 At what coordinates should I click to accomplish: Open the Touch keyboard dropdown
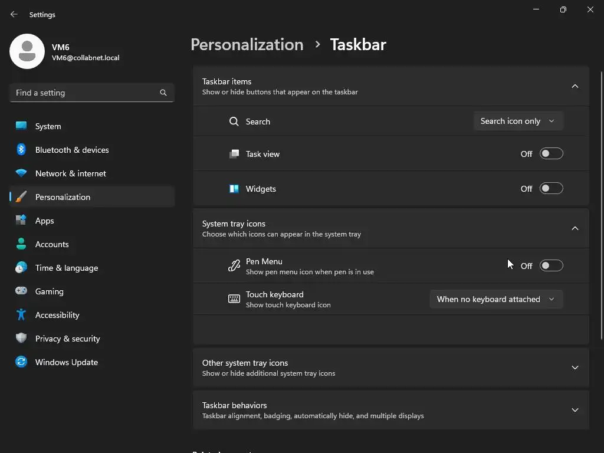pyautogui.click(x=496, y=299)
